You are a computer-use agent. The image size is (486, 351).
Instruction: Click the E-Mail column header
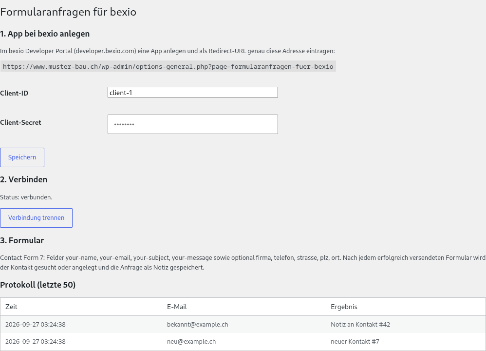pyautogui.click(x=177, y=307)
